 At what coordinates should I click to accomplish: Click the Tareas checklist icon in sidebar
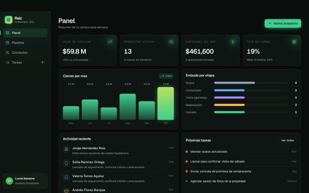pos(8,62)
